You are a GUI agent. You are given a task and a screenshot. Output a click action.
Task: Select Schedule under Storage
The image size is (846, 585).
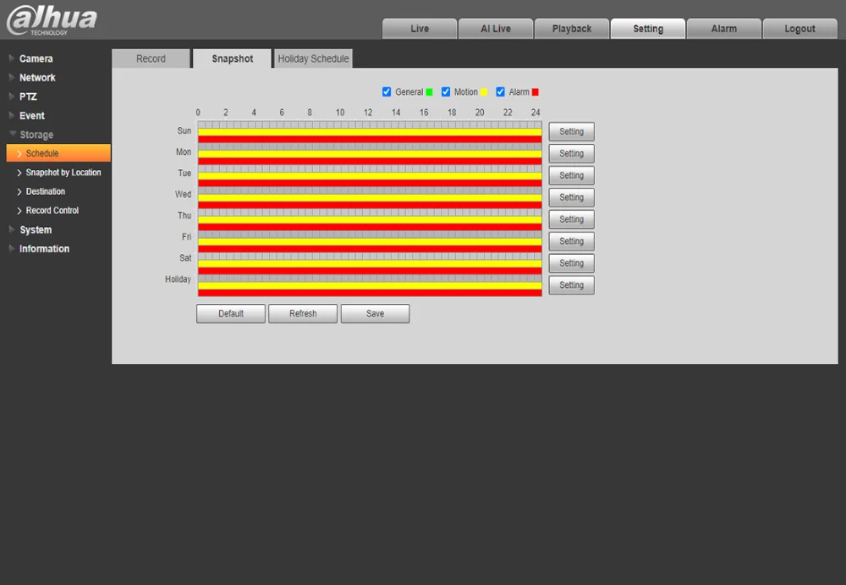58,153
